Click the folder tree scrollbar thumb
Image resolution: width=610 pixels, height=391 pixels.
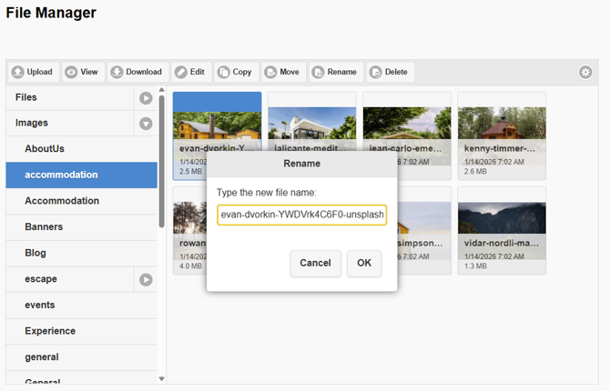162,161
